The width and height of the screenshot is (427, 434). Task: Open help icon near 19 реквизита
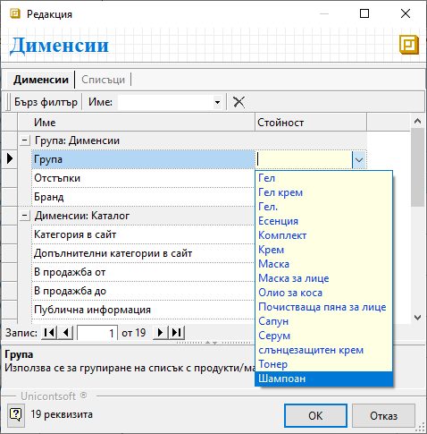click(x=16, y=414)
